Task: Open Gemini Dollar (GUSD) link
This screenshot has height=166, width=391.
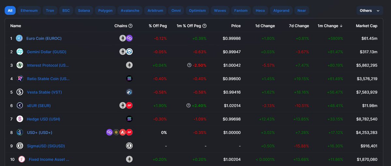Action: click(47, 52)
